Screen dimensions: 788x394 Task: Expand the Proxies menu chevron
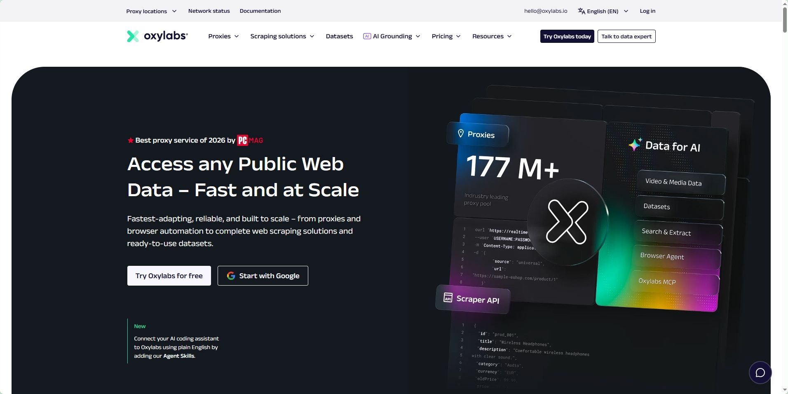tap(237, 36)
